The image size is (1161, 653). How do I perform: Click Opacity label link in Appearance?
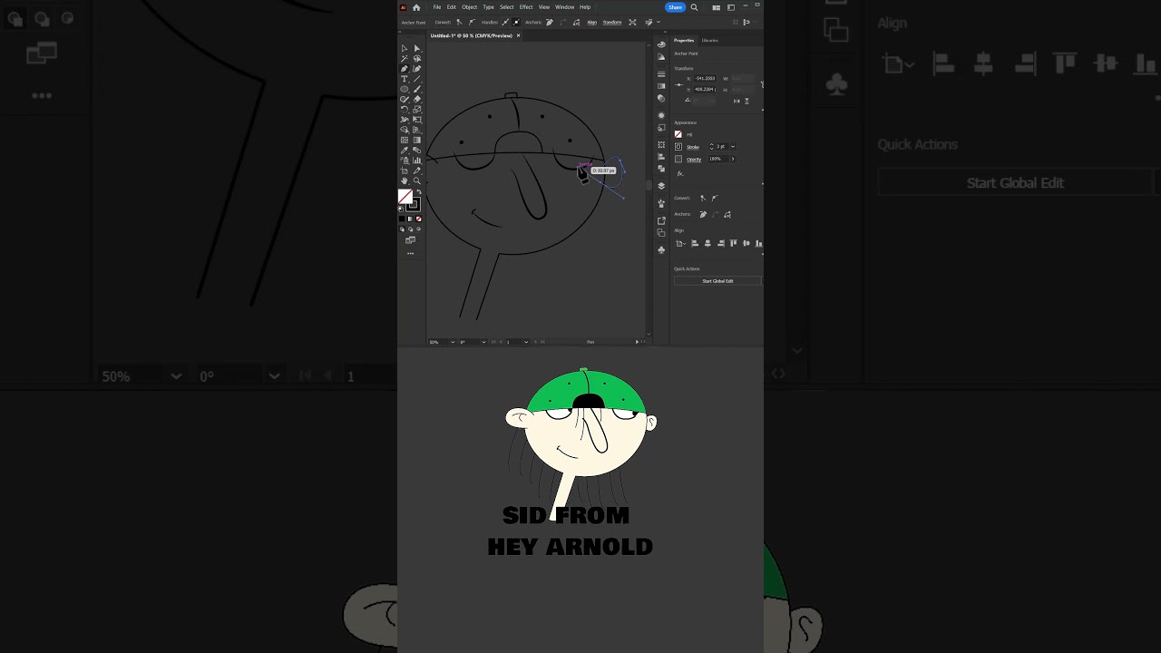pyautogui.click(x=694, y=159)
